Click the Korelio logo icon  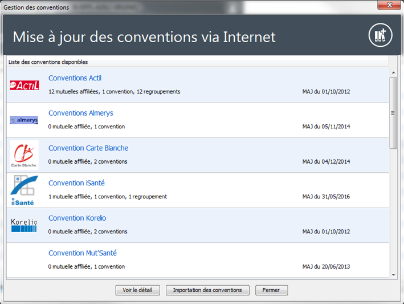tap(24, 225)
